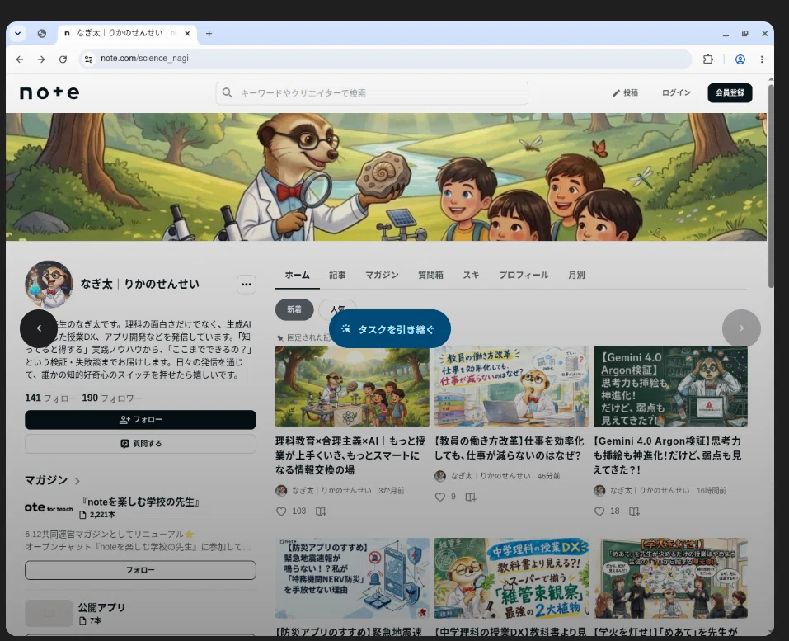Open the 月別 tab

pyautogui.click(x=576, y=275)
